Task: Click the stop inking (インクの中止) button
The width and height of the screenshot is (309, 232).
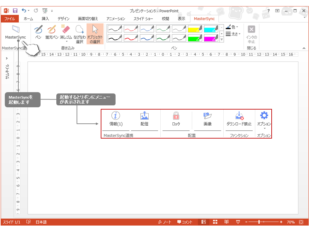Action: (251, 34)
